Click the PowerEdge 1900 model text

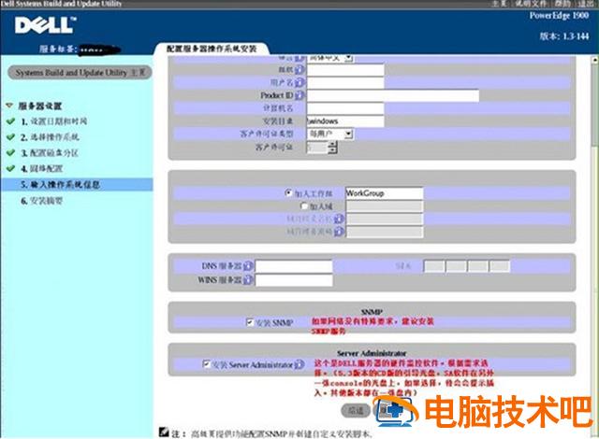point(559,16)
